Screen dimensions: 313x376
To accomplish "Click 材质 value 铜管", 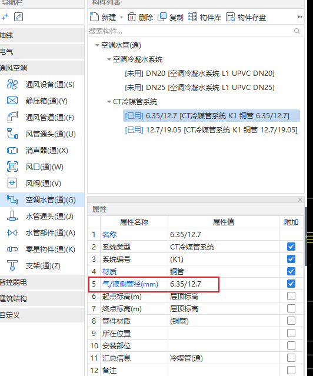I will pos(224,271).
